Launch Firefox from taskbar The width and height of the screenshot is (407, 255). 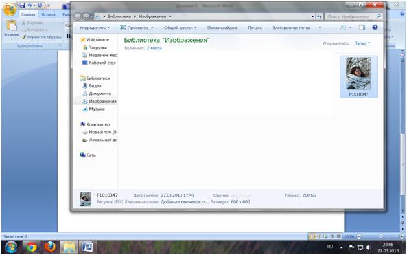[x=50, y=247]
